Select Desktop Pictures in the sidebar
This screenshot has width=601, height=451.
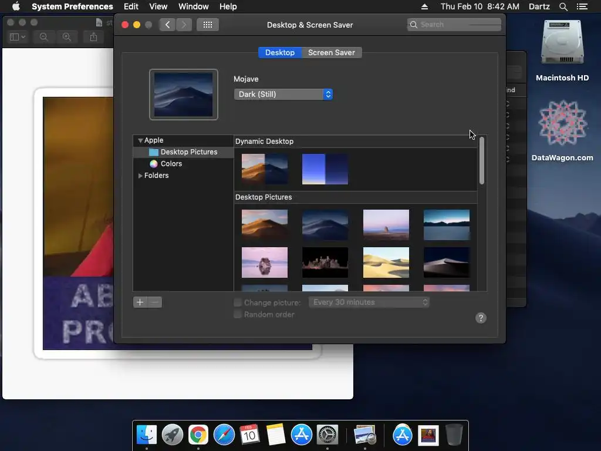click(x=184, y=152)
